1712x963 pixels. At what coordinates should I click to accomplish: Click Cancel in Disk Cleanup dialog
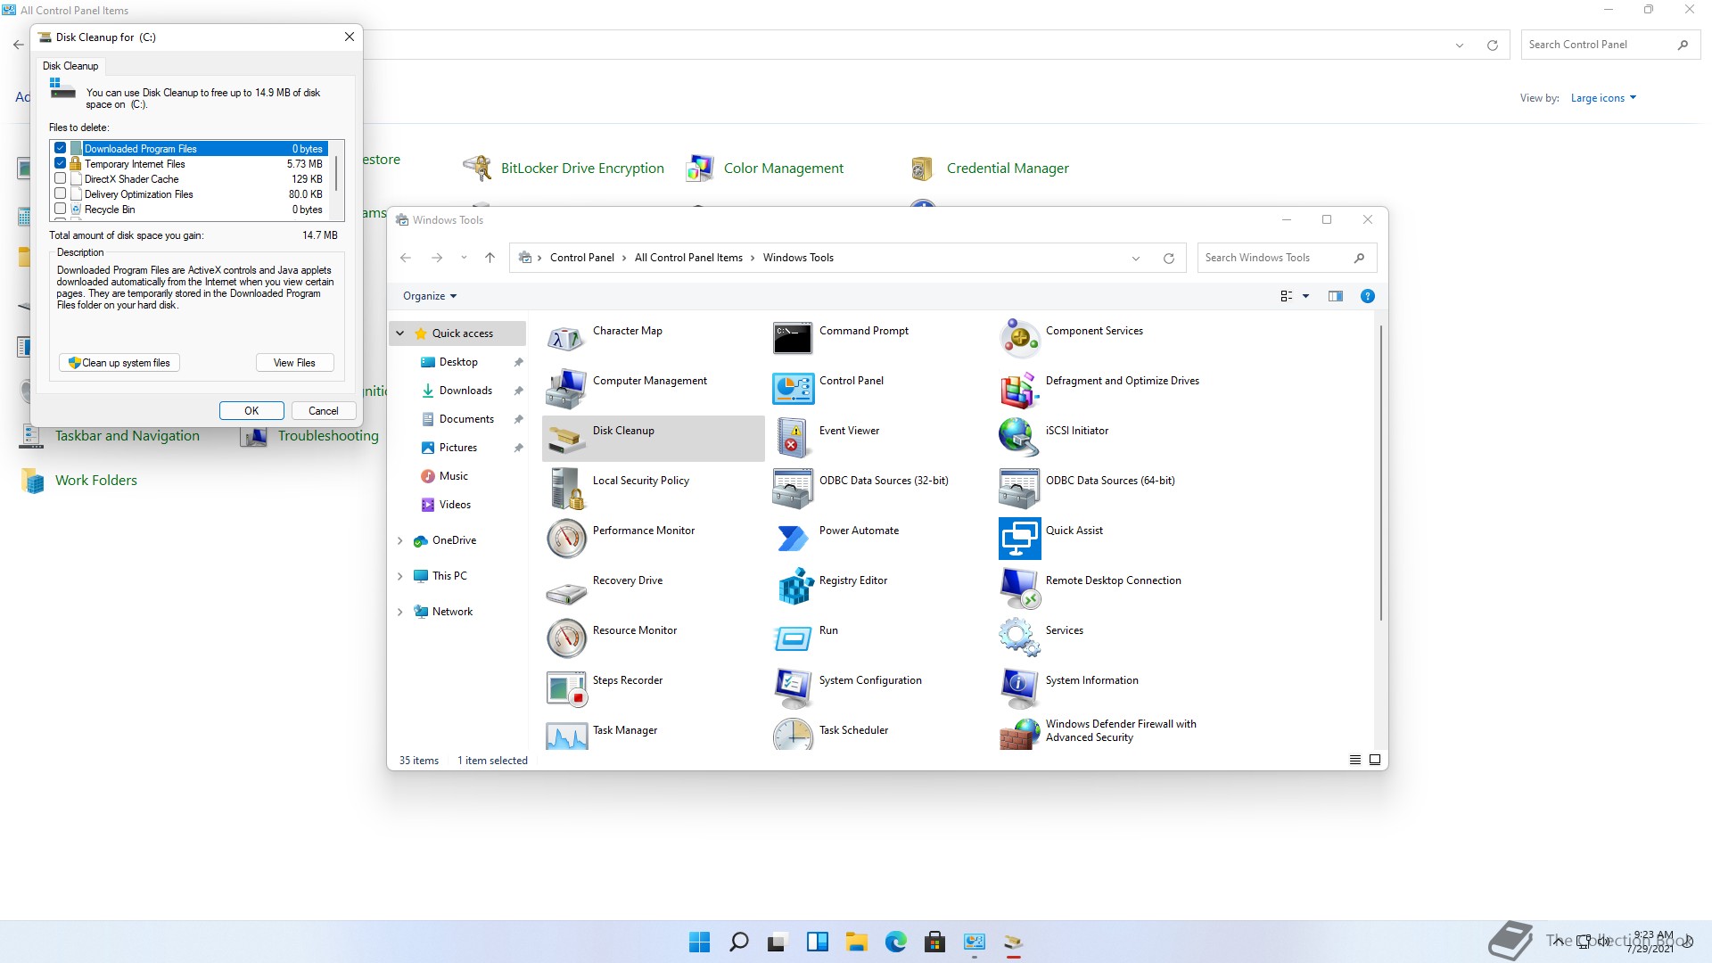323,411
